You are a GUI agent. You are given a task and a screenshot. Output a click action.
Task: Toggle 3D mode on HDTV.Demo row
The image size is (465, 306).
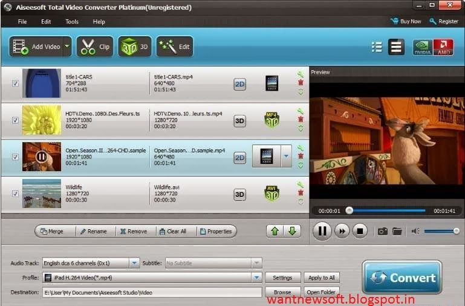point(239,121)
